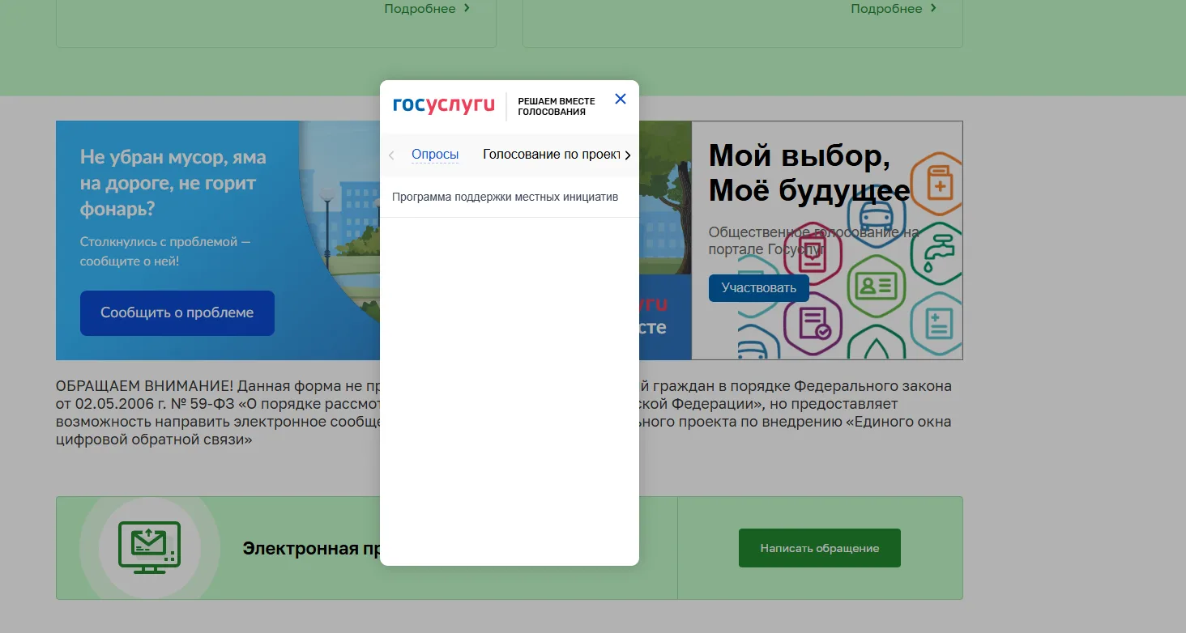Open the right Подробнее link
This screenshot has width=1186, height=633.
(894, 9)
